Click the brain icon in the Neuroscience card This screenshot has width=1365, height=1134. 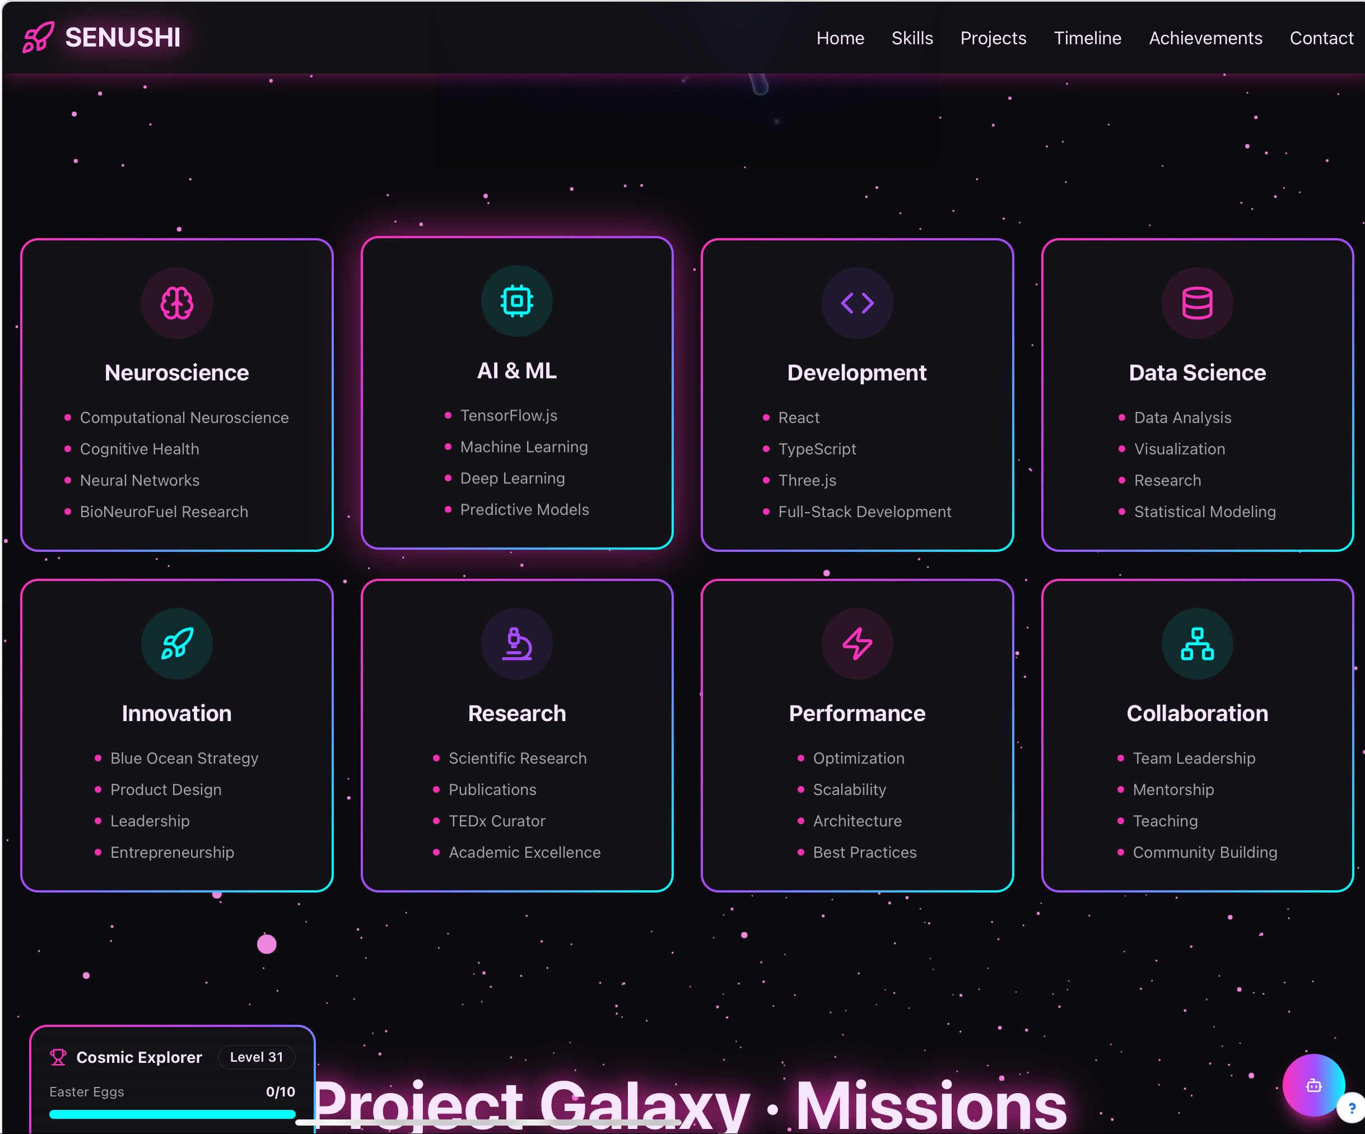tap(177, 303)
